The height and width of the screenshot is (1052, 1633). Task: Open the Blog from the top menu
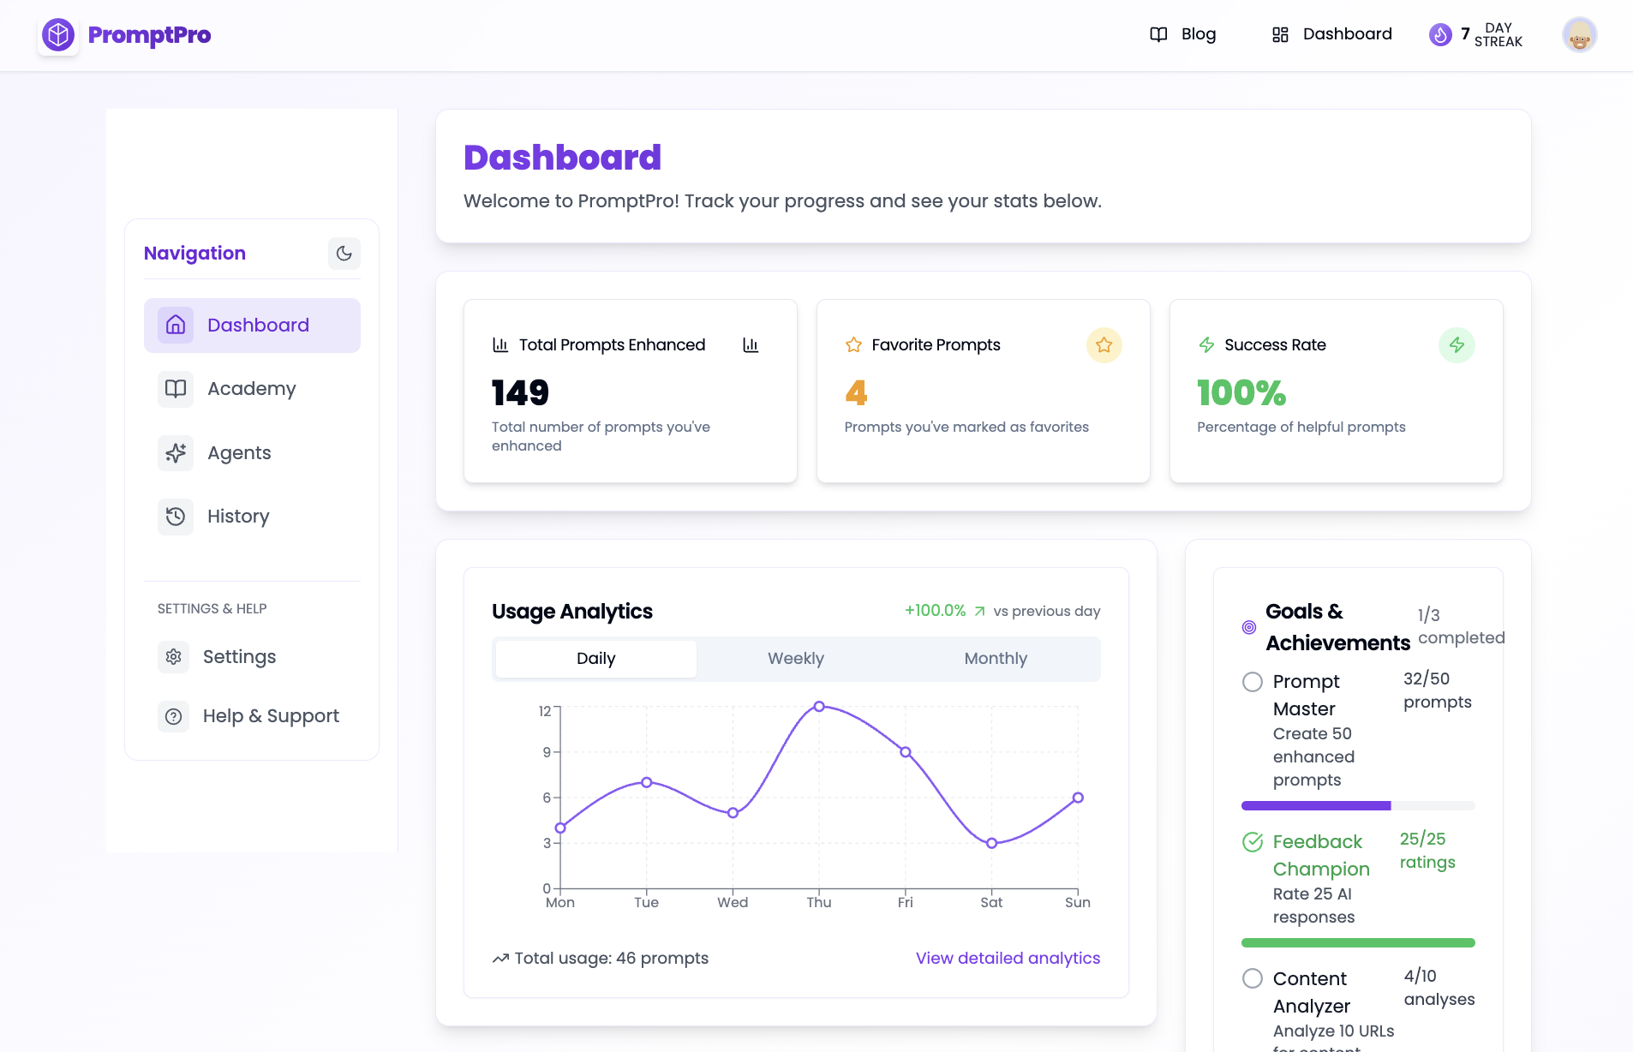[1198, 34]
